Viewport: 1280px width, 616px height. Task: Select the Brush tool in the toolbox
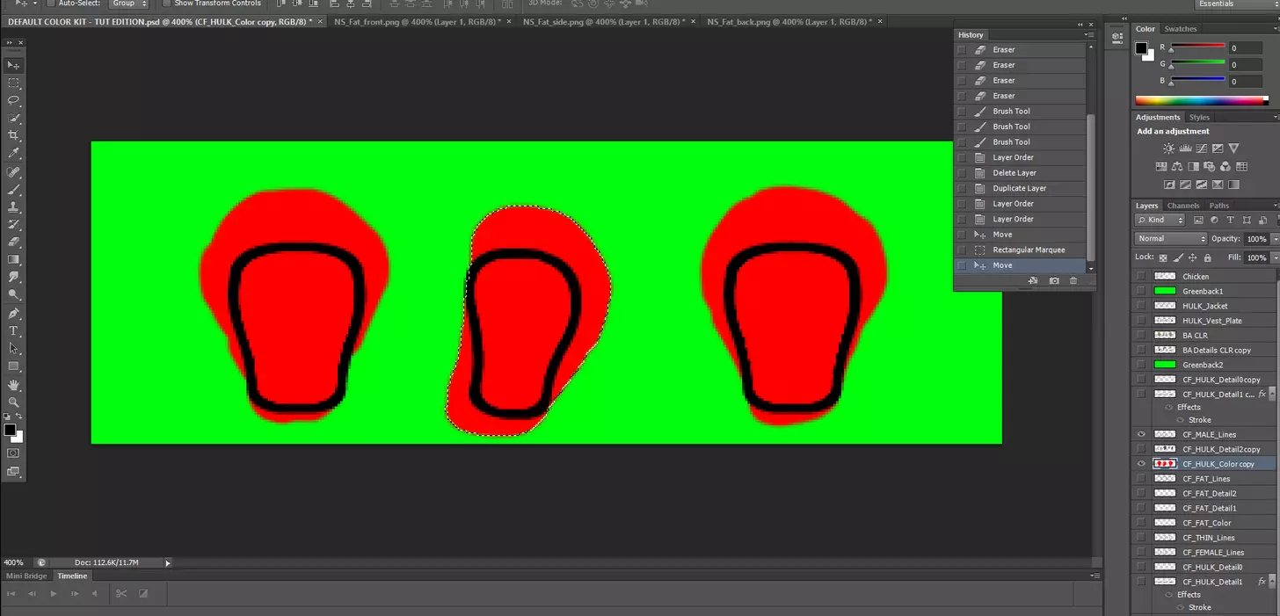click(13, 190)
